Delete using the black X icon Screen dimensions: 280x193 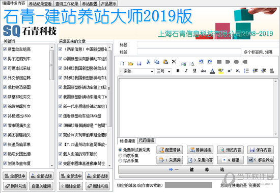click(174, 62)
